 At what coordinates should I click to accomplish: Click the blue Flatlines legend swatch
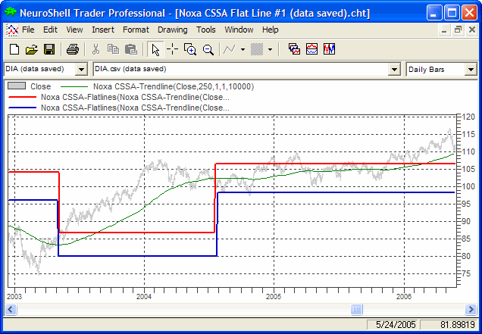22,108
